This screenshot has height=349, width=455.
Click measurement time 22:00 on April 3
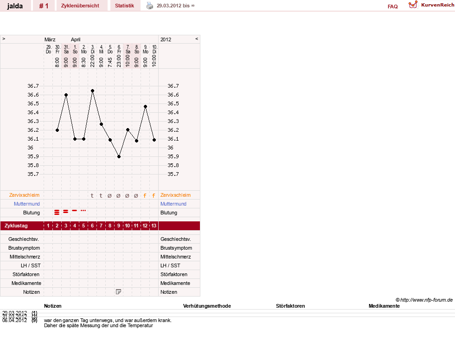click(92, 61)
